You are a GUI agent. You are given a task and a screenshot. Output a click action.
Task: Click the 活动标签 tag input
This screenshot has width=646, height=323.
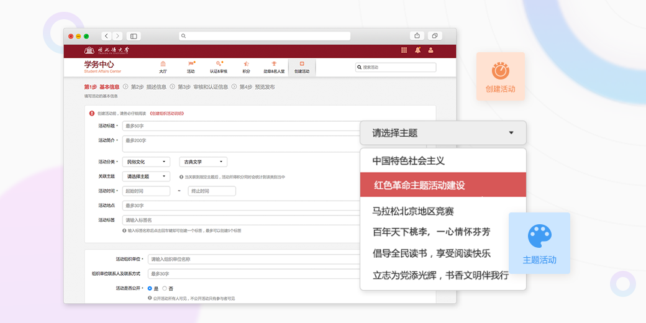point(241,220)
